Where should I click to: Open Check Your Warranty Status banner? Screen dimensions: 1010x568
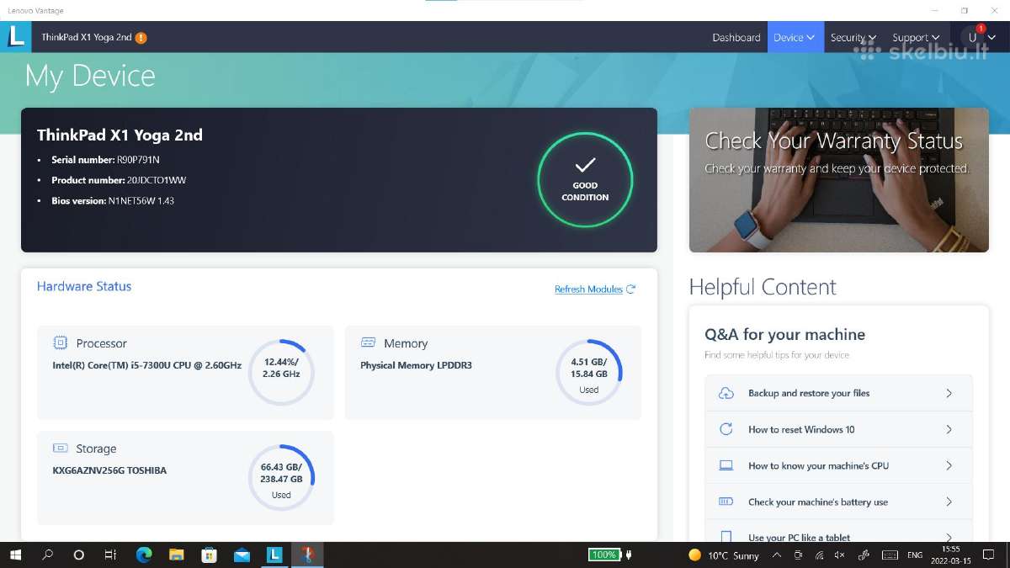pos(838,180)
